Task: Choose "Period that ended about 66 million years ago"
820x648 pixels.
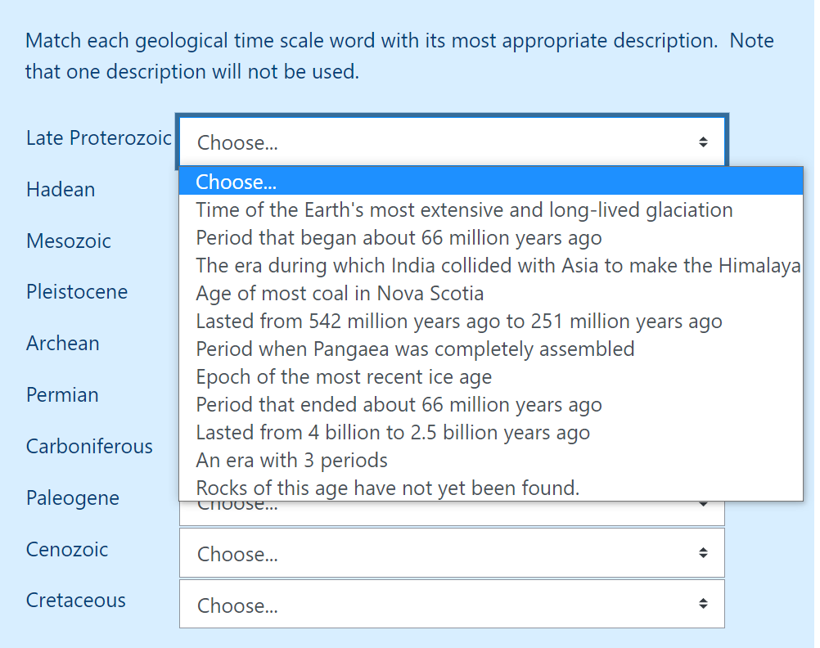Action: click(x=399, y=405)
